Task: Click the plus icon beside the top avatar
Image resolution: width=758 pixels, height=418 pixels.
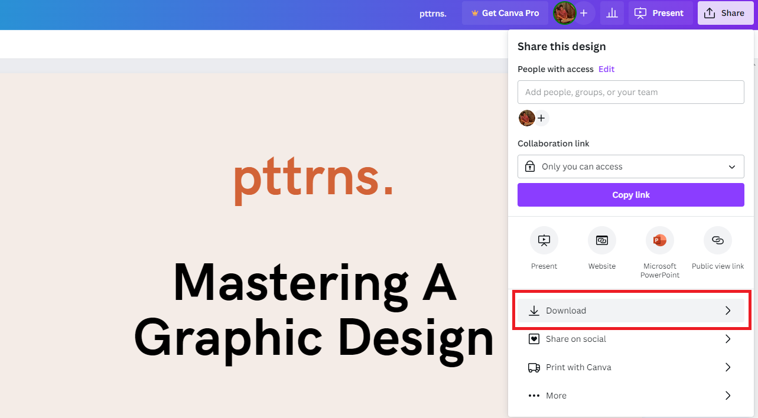Action: tap(584, 13)
